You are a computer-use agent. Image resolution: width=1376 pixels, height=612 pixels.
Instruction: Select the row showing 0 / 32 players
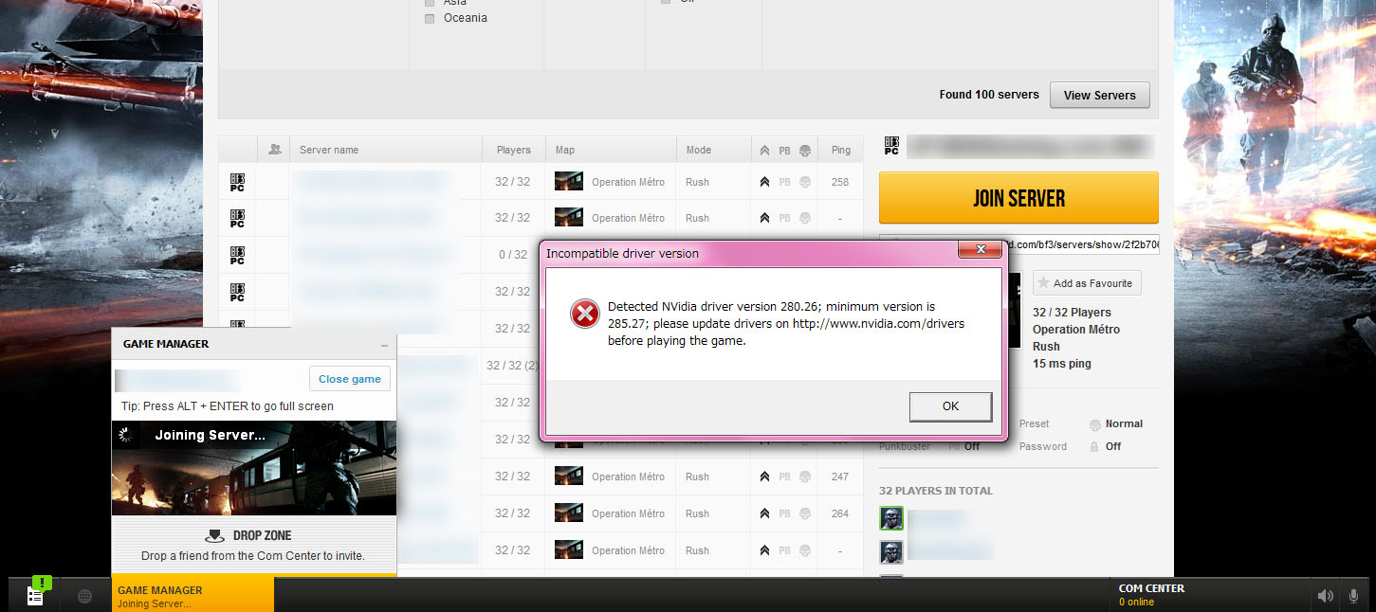542,255
